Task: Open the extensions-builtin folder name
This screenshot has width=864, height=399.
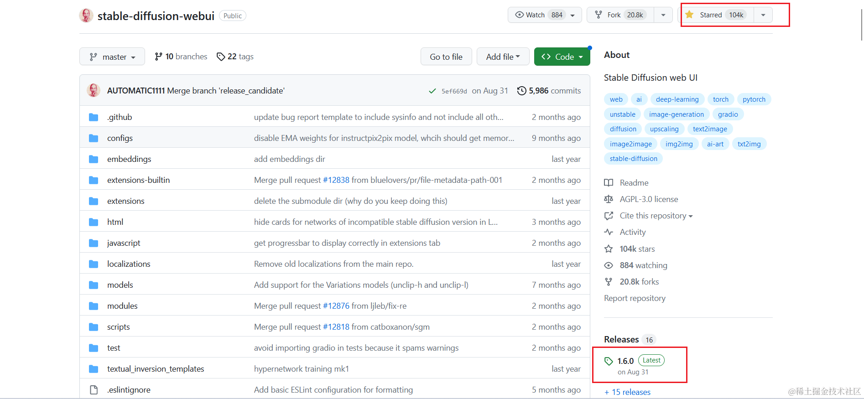Action: point(139,180)
